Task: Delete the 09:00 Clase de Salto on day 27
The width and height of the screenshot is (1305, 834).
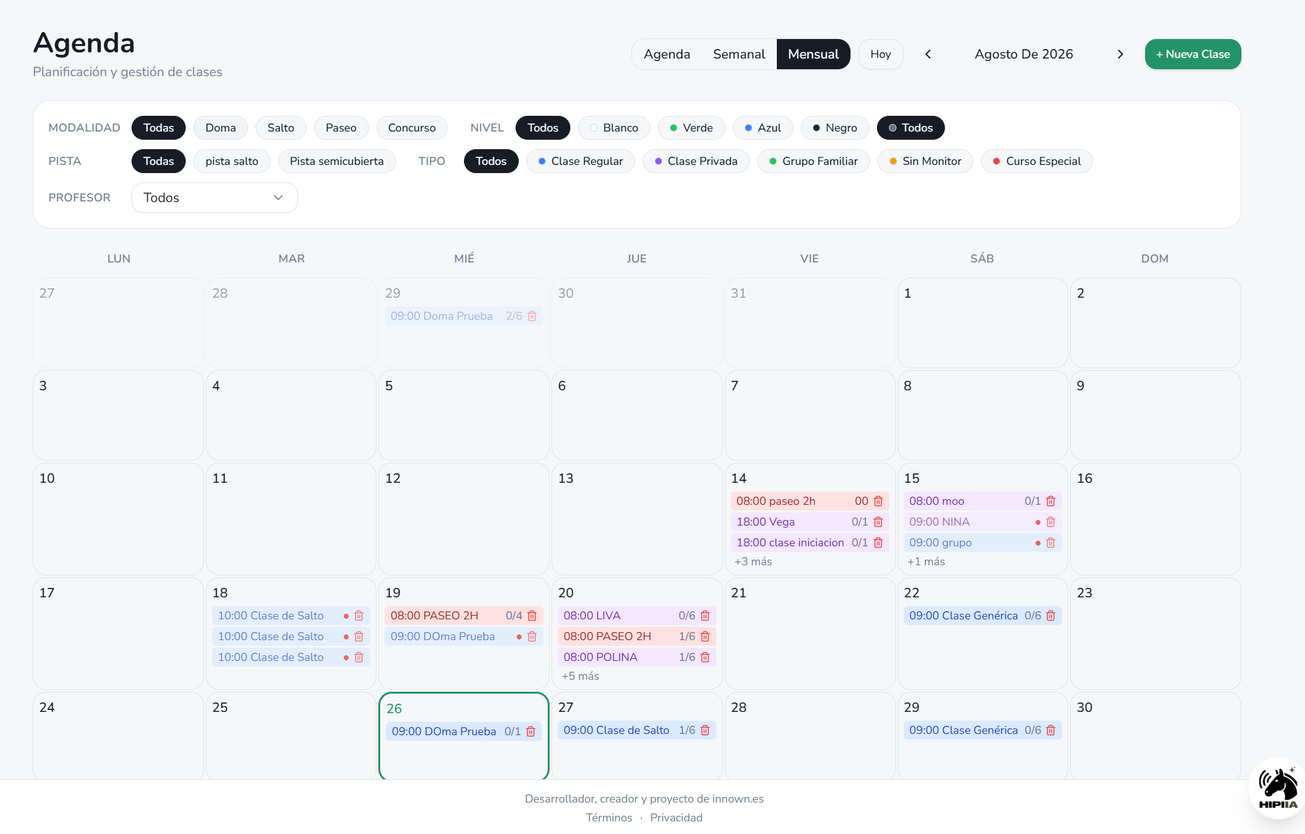Action: [705, 730]
